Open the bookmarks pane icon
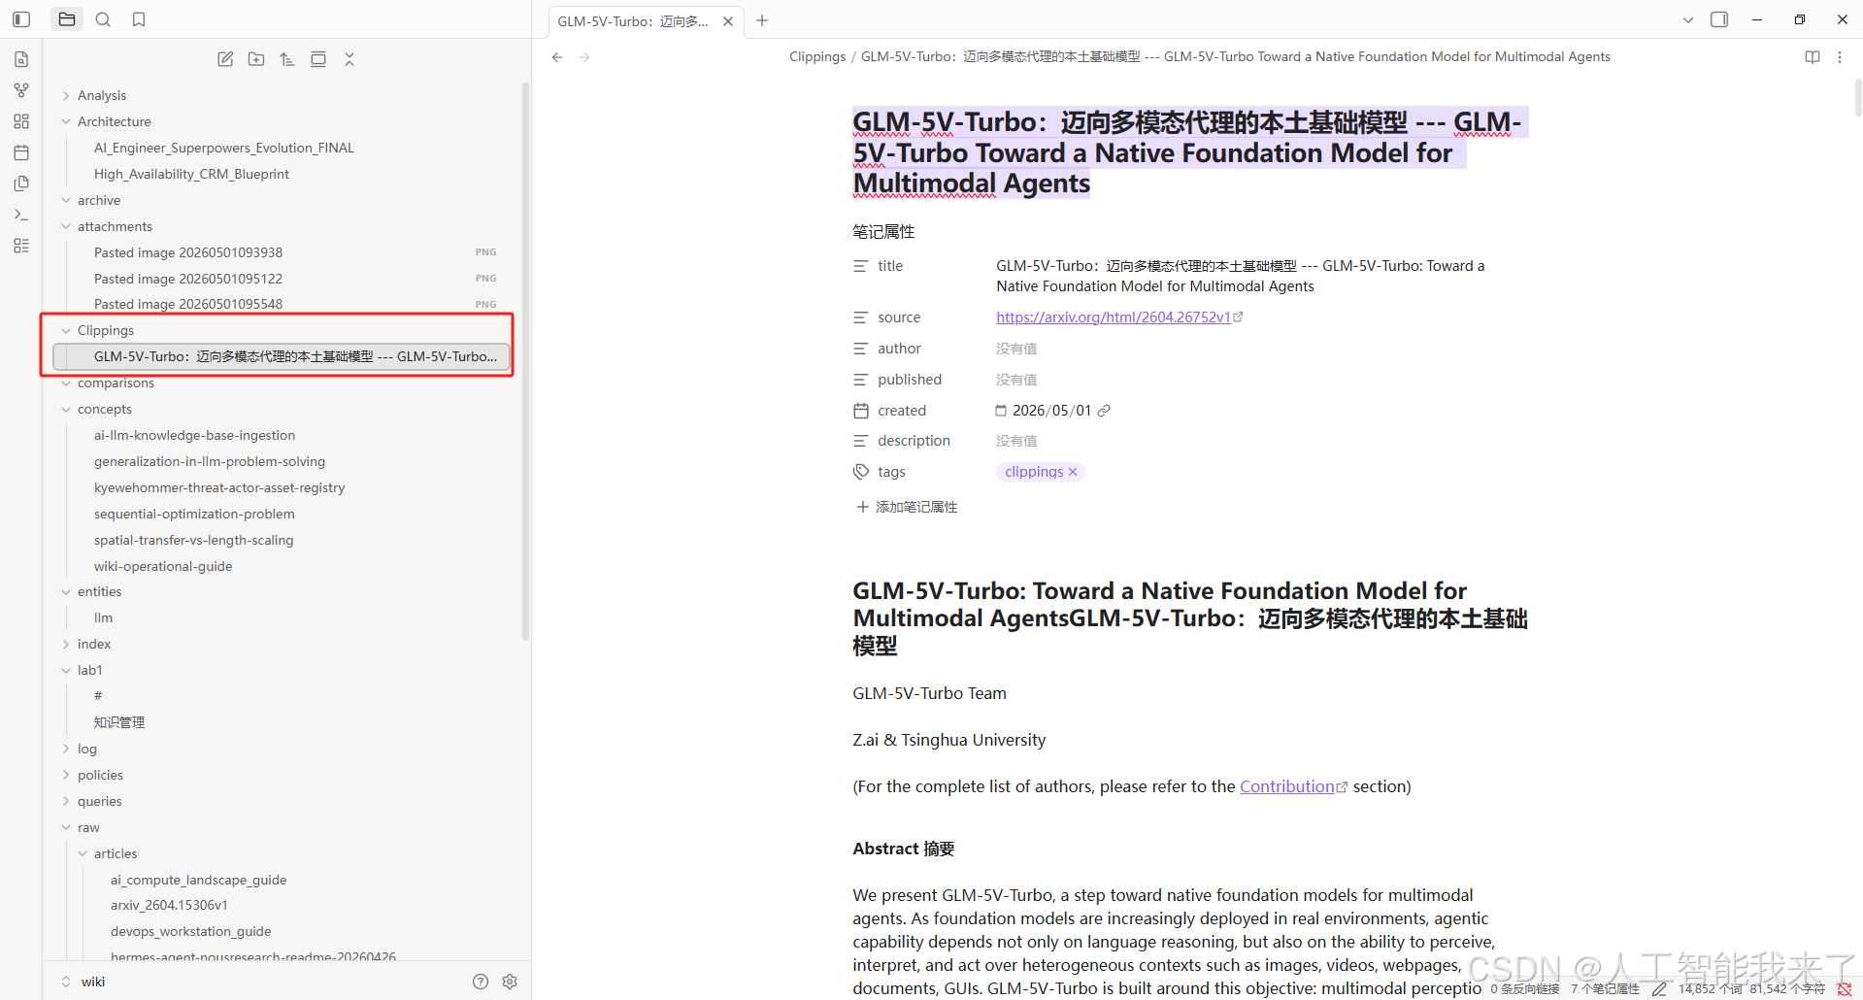Viewport: 1863px width, 1000px height. (139, 19)
